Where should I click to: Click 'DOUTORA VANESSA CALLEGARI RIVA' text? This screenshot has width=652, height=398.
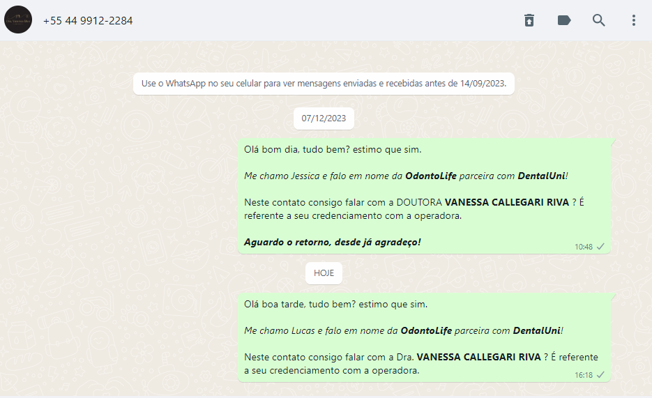(x=483, y=202)
